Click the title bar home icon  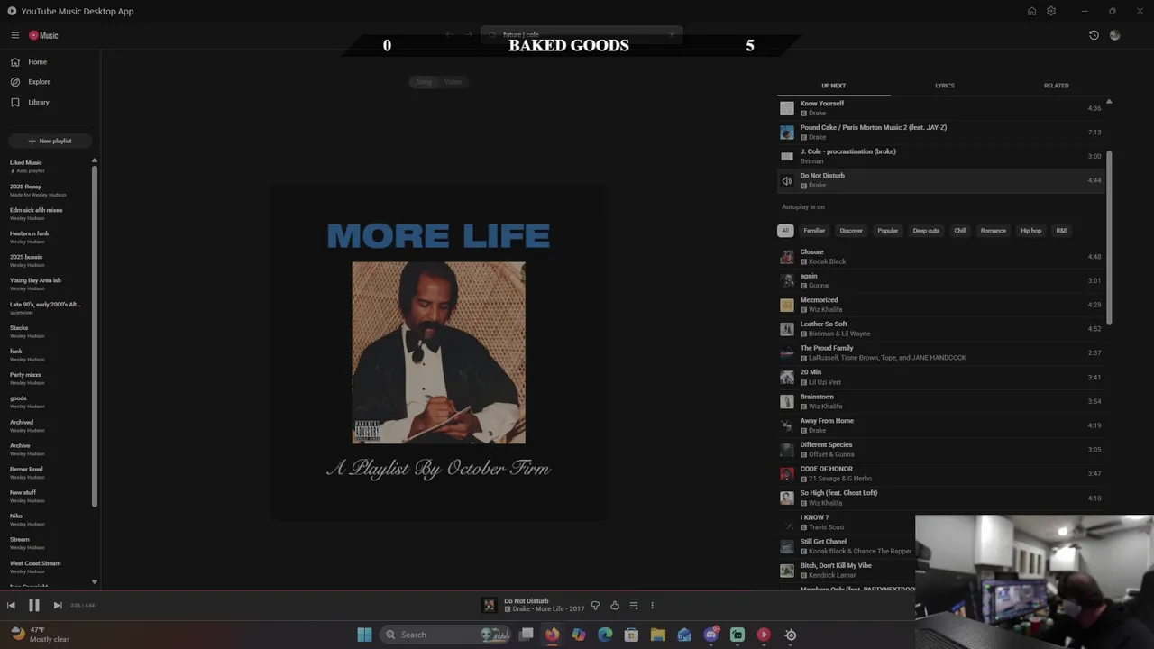click(x=1031, y=11)
